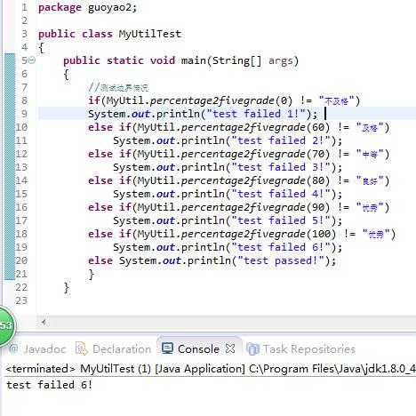Click the "package guoyao2;" line

(88, 7)
